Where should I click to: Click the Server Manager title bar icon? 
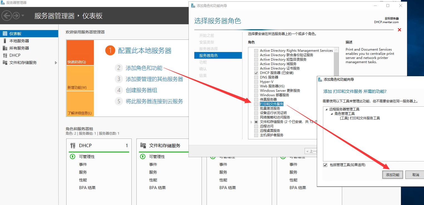(3, 3)
